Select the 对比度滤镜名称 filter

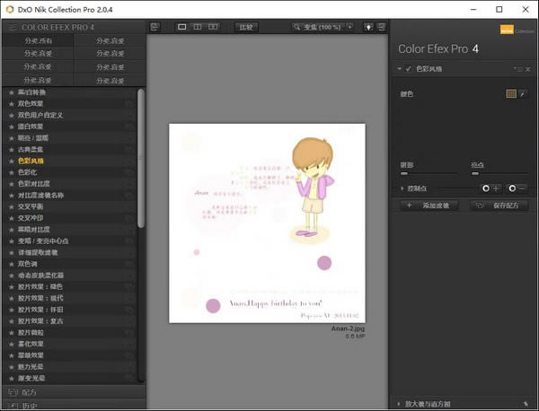pyautogui.click(x=69, y=196)
